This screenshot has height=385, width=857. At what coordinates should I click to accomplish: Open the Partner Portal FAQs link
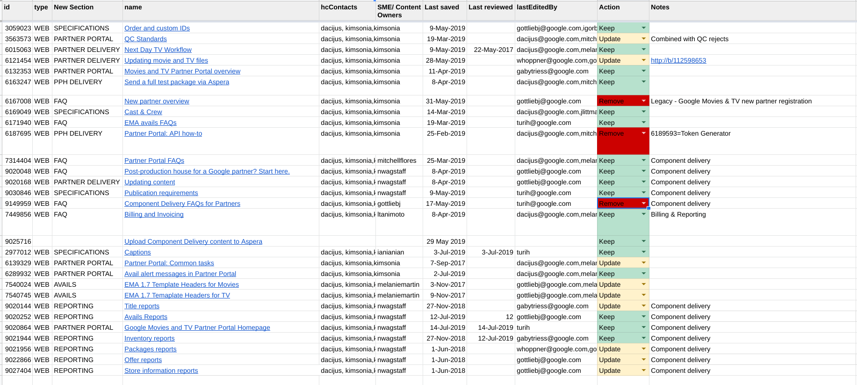154,160
